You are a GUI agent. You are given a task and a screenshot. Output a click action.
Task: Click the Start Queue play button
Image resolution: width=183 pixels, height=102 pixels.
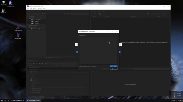click(168, 14)
